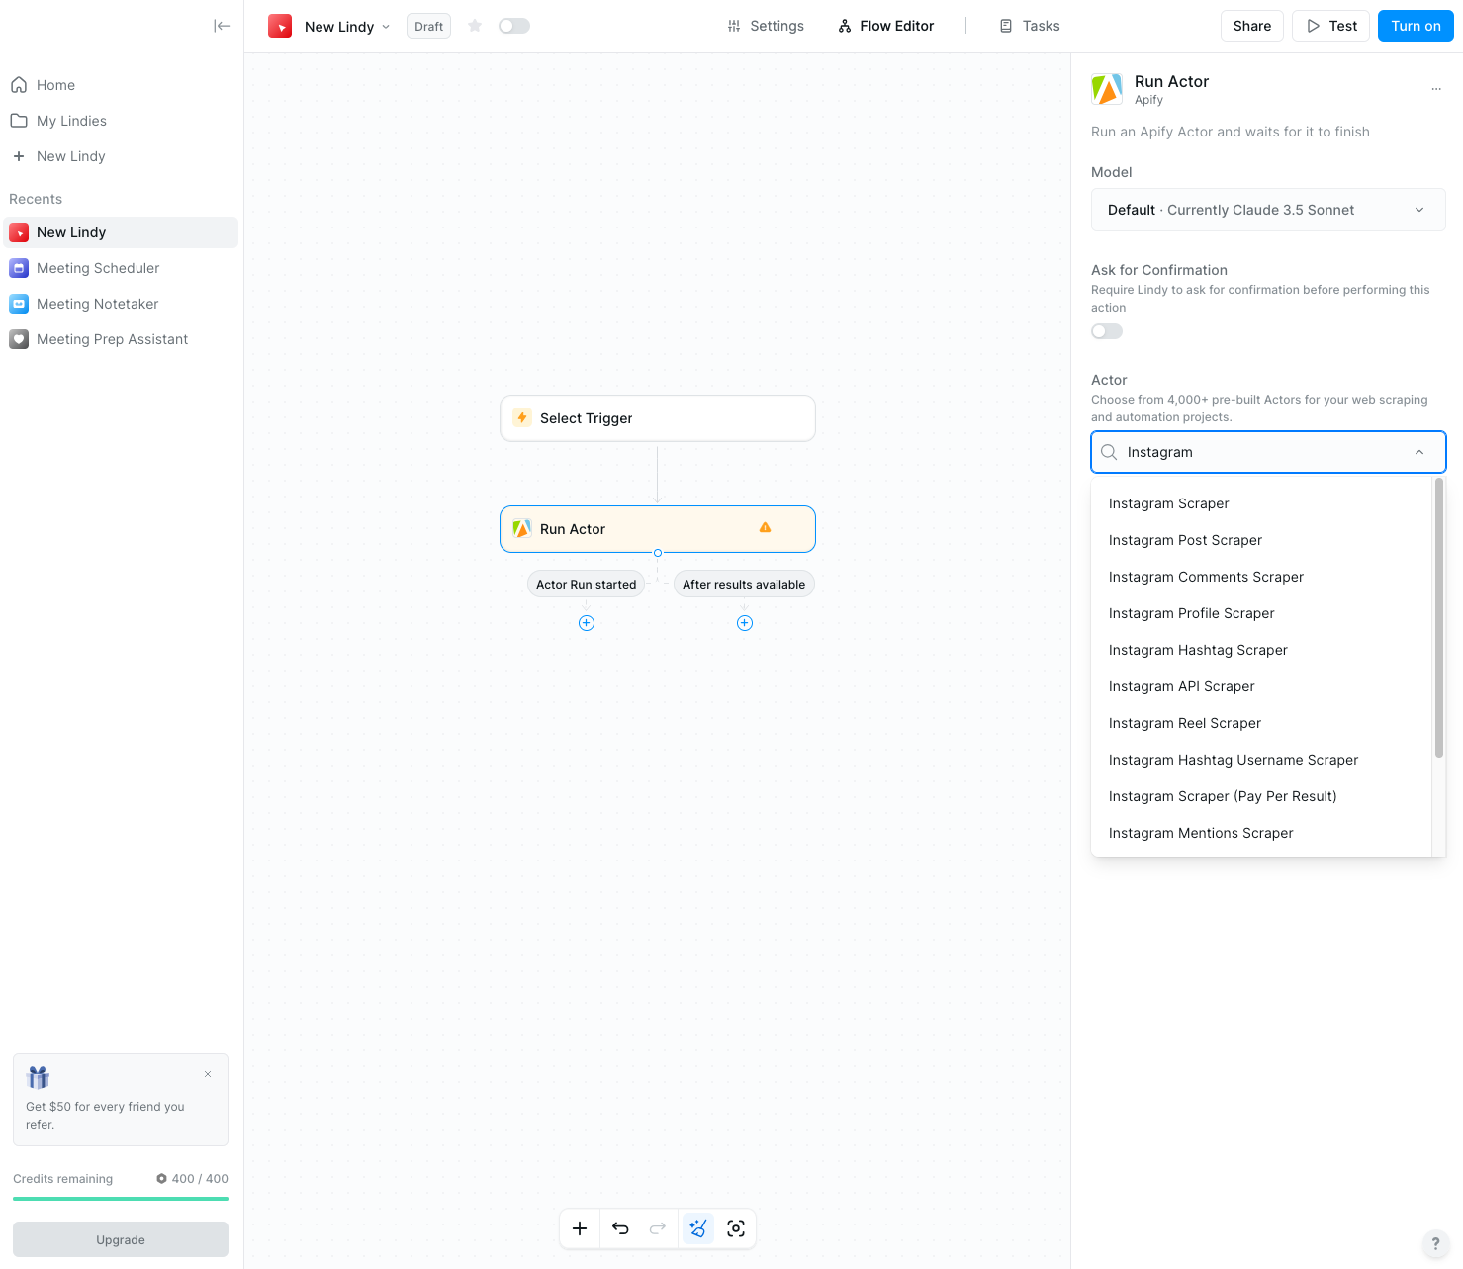The width and height of the screenshot is (1463, 1269).
Task: Dismiss the referral promotion card
Action: click(x=208, y=1074)
